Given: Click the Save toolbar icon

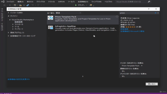Looking at the screenshot, I should click(x=24, y=5).
